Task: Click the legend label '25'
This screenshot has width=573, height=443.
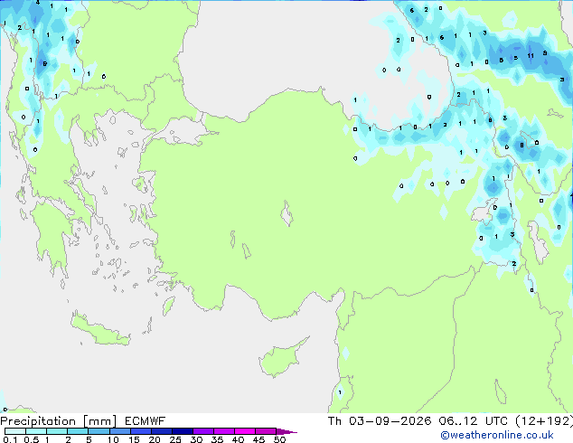Action: pos(175,439)
